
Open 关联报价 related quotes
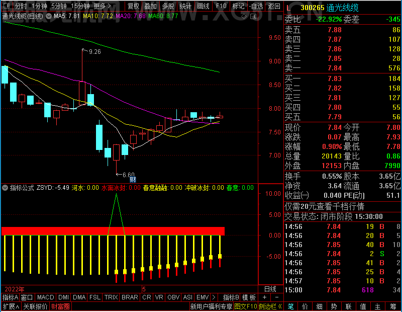(x=35, y=306)
